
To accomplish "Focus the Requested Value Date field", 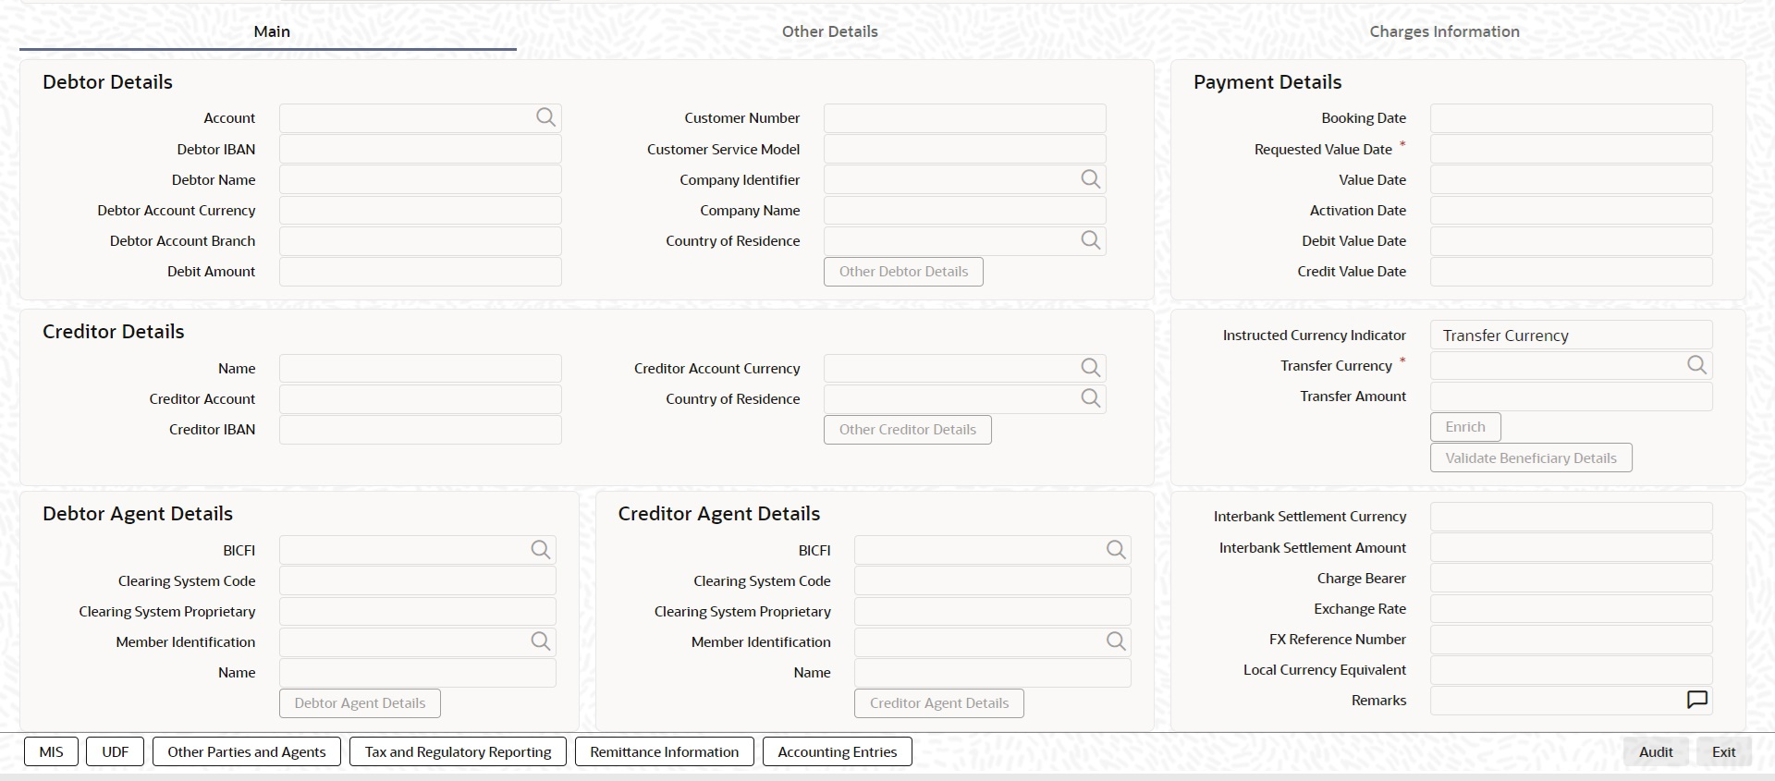I will point(1571,149).
